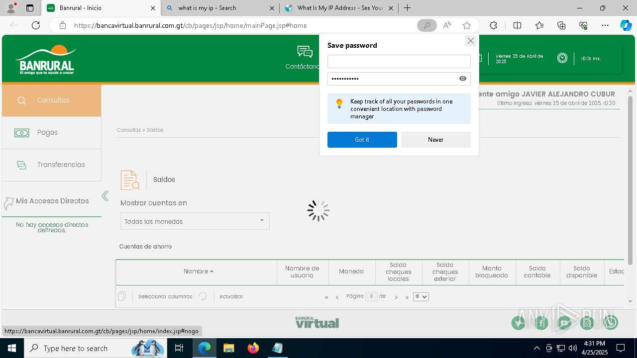Select Consultas menu item
Screen dimensions: 637x358
click(x=51, y=100)
